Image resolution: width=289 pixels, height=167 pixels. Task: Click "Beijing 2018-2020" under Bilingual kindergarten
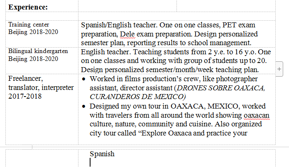point(33,58)
